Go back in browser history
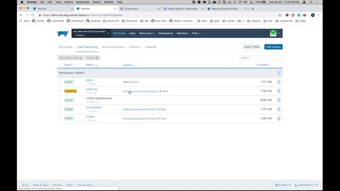The width and height of the screenshot is (340, 191). click(21, 15)
